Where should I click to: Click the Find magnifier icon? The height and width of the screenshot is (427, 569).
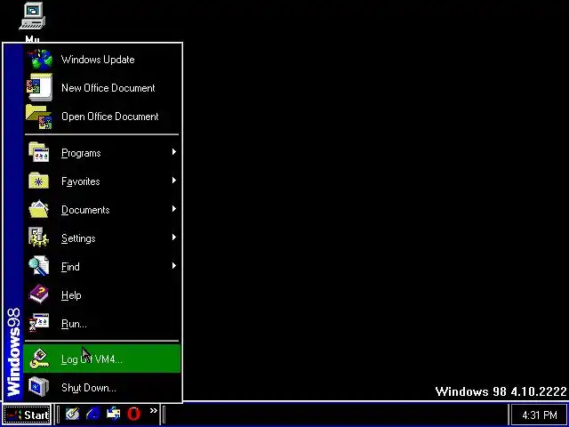tap(38, 266)
